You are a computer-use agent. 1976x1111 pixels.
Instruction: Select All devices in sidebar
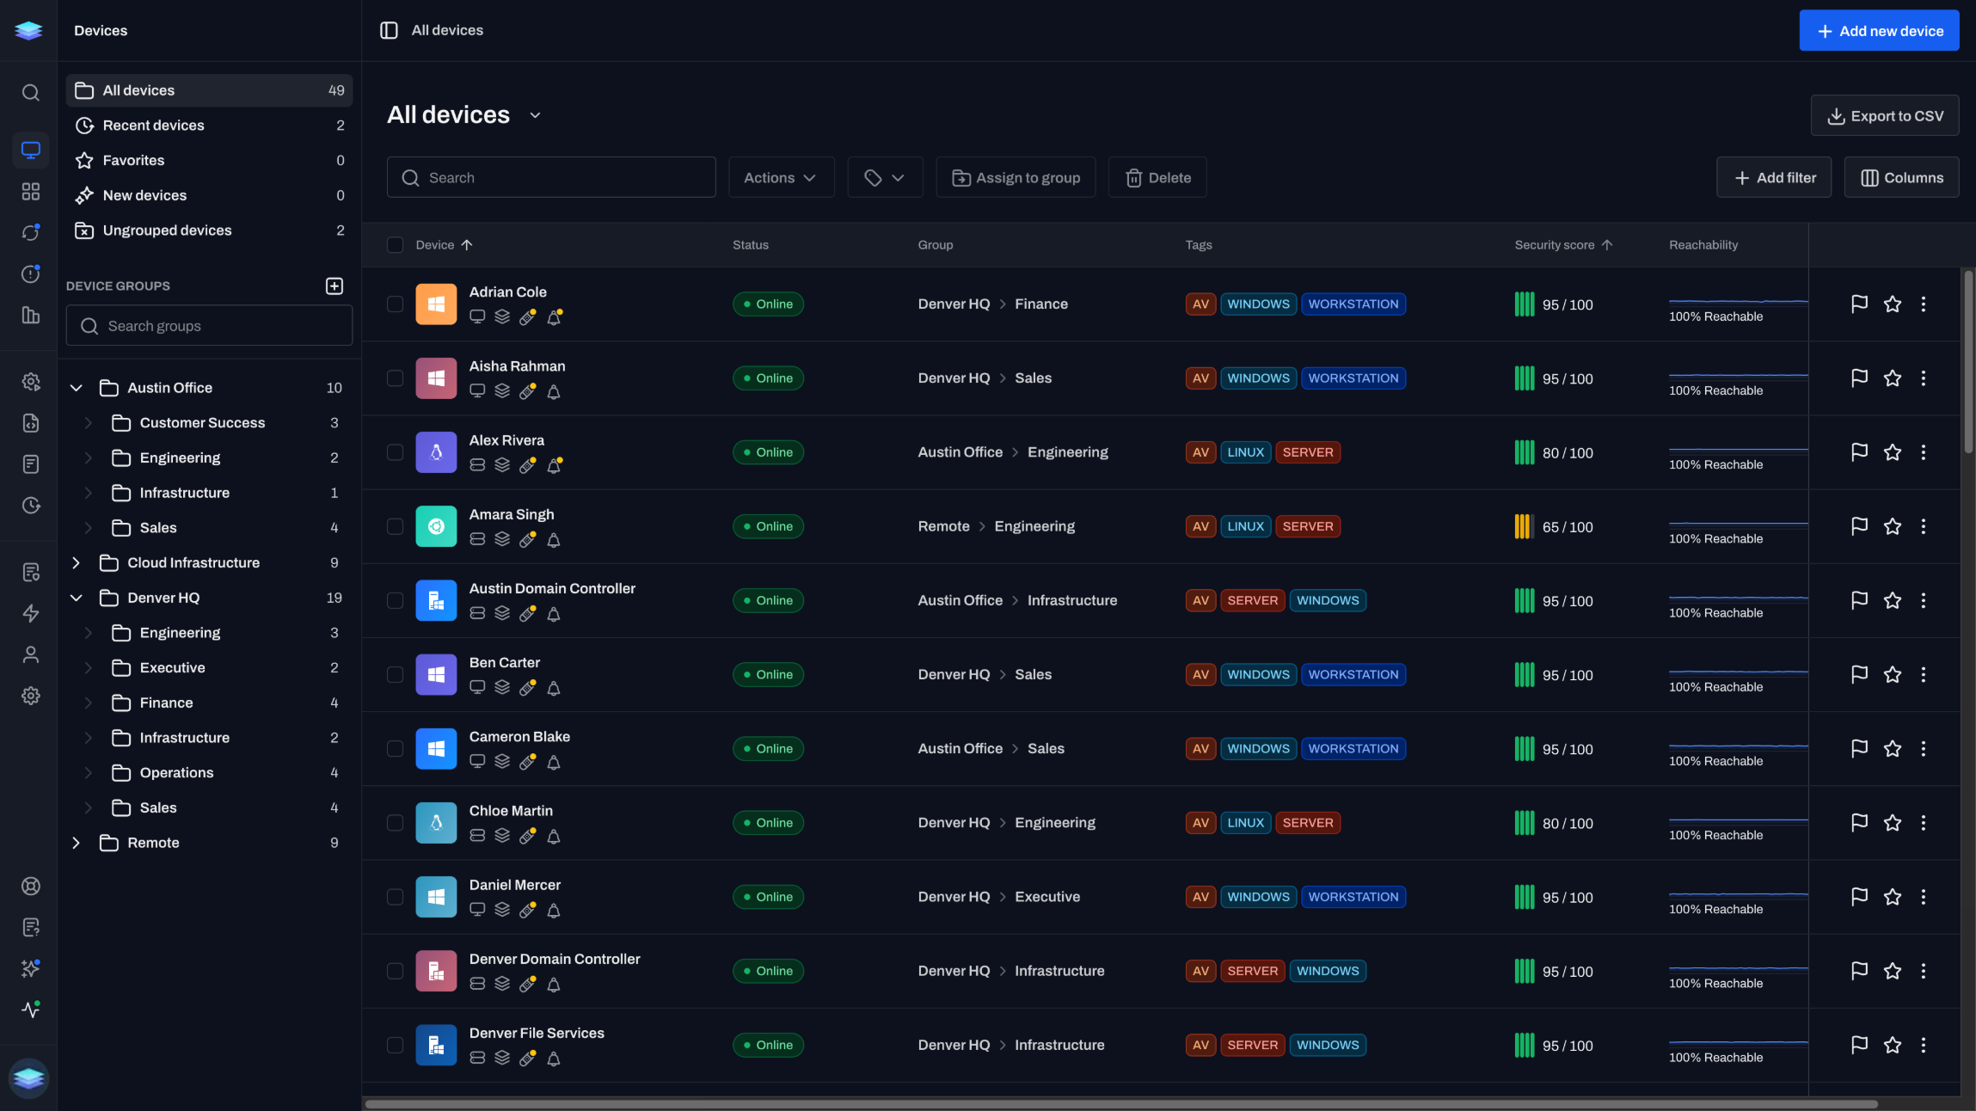click(x=209, y=90)
